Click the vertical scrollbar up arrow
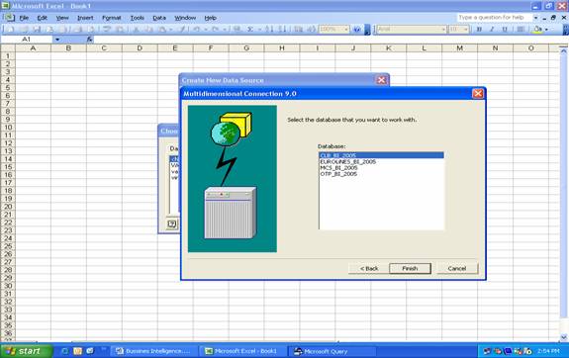 563,51
